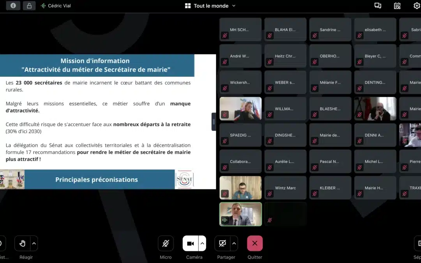Leave the meeting with Quitter button

click(x=255, y=244)
